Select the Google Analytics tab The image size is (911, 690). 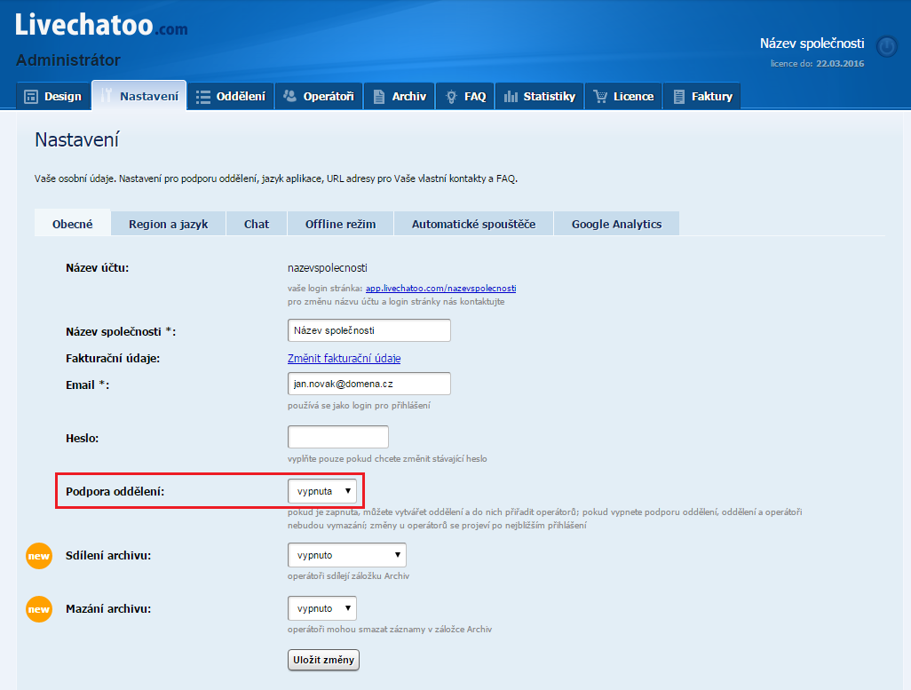click(x=616, y=224)
